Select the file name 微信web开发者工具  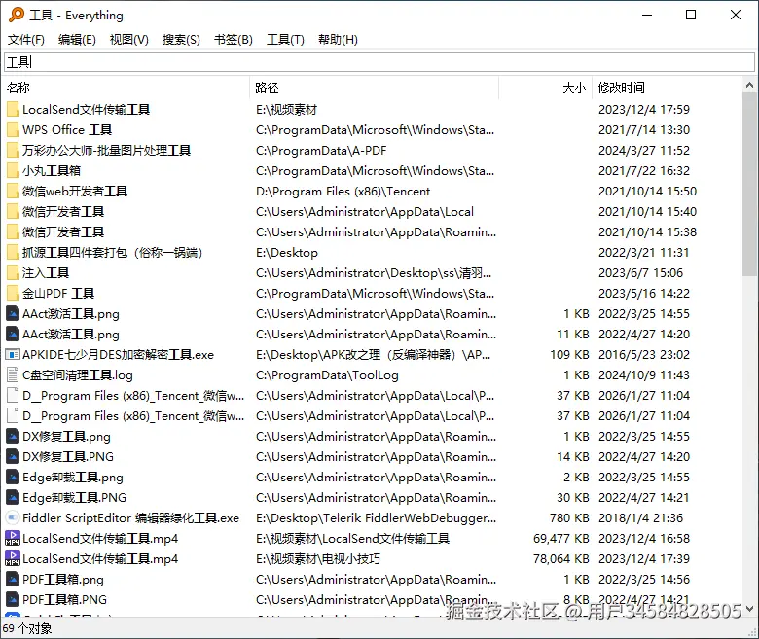click(x=75, y=191)
